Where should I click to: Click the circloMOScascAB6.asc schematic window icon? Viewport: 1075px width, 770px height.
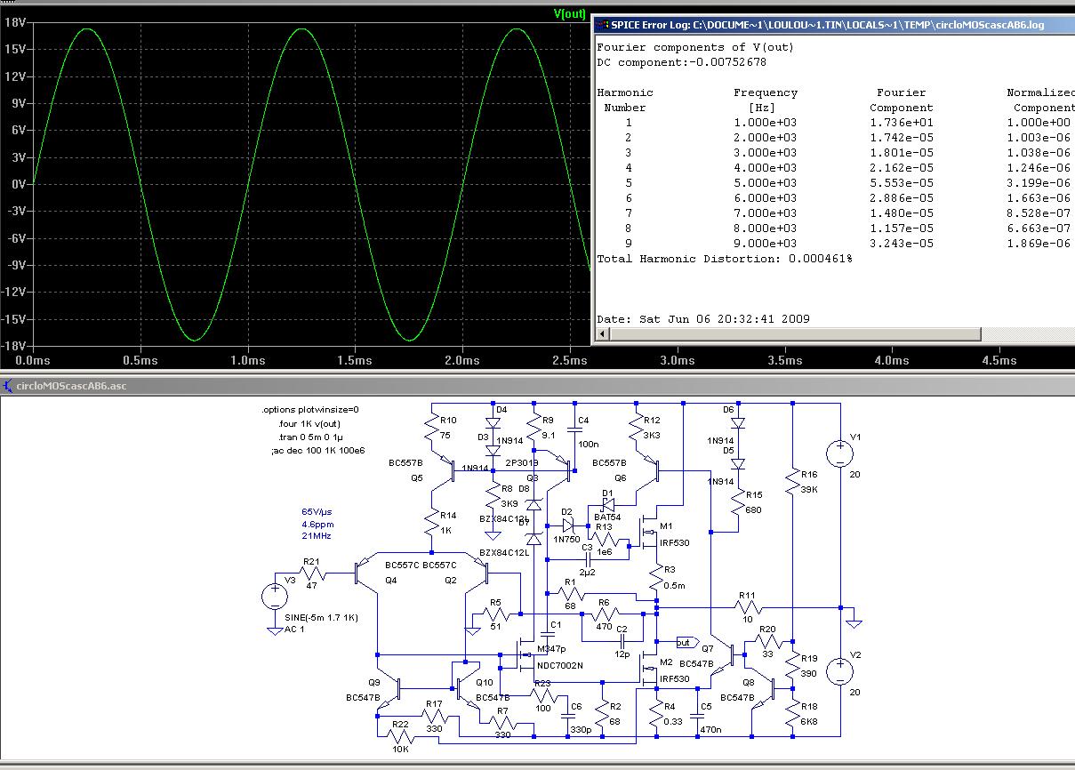point(8,386)
